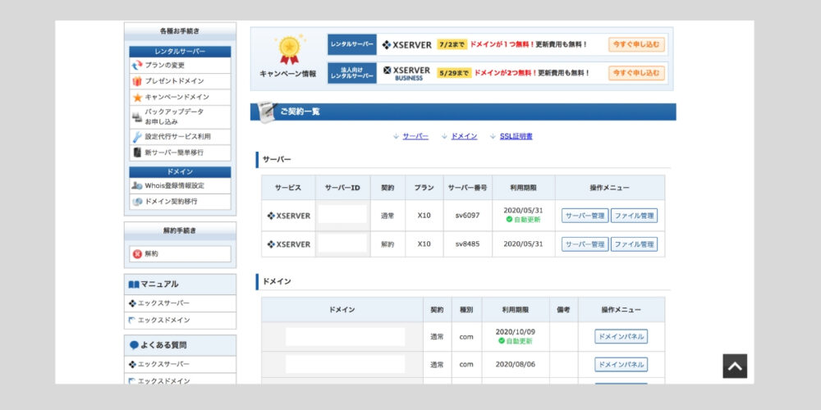Click the キャンペーンドメイン star icon
Viewport: 821px width, 410px height.
[x=137, y=98]
